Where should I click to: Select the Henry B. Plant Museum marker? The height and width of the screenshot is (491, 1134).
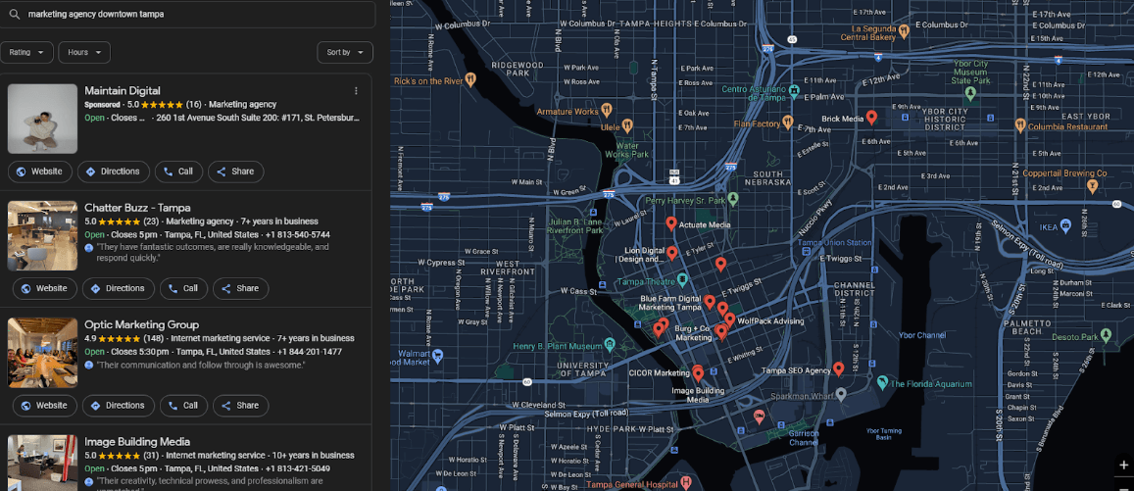pos(610,343)
